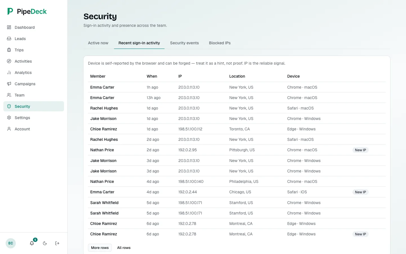
Task: Click the Safari · iOS device cell
Action: click(297, 192)
